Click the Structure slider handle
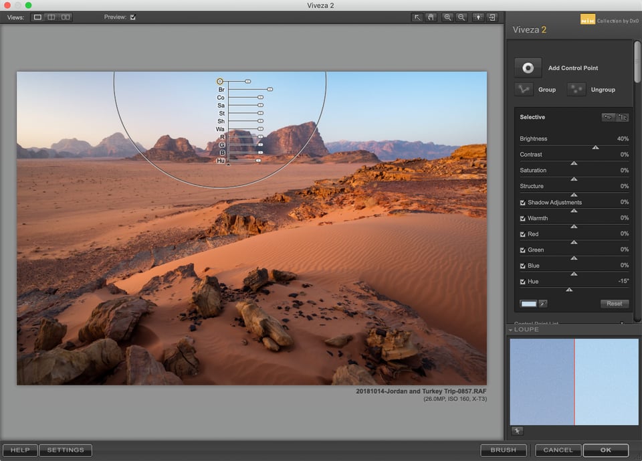Viewport: 642px width, 461px height. point(574,195)
